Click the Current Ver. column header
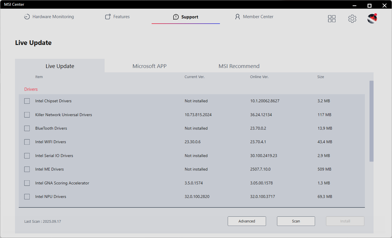The image size is (392, 238). (x=195, y=77)
